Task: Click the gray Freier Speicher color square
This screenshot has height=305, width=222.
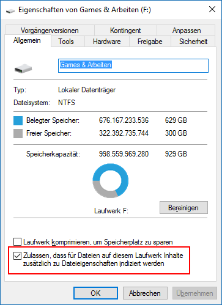Action: pyautogui.click(x=18, y=133)
